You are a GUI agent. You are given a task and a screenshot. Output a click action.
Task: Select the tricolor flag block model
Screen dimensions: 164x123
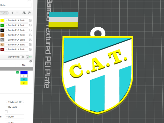click(63, 20)
